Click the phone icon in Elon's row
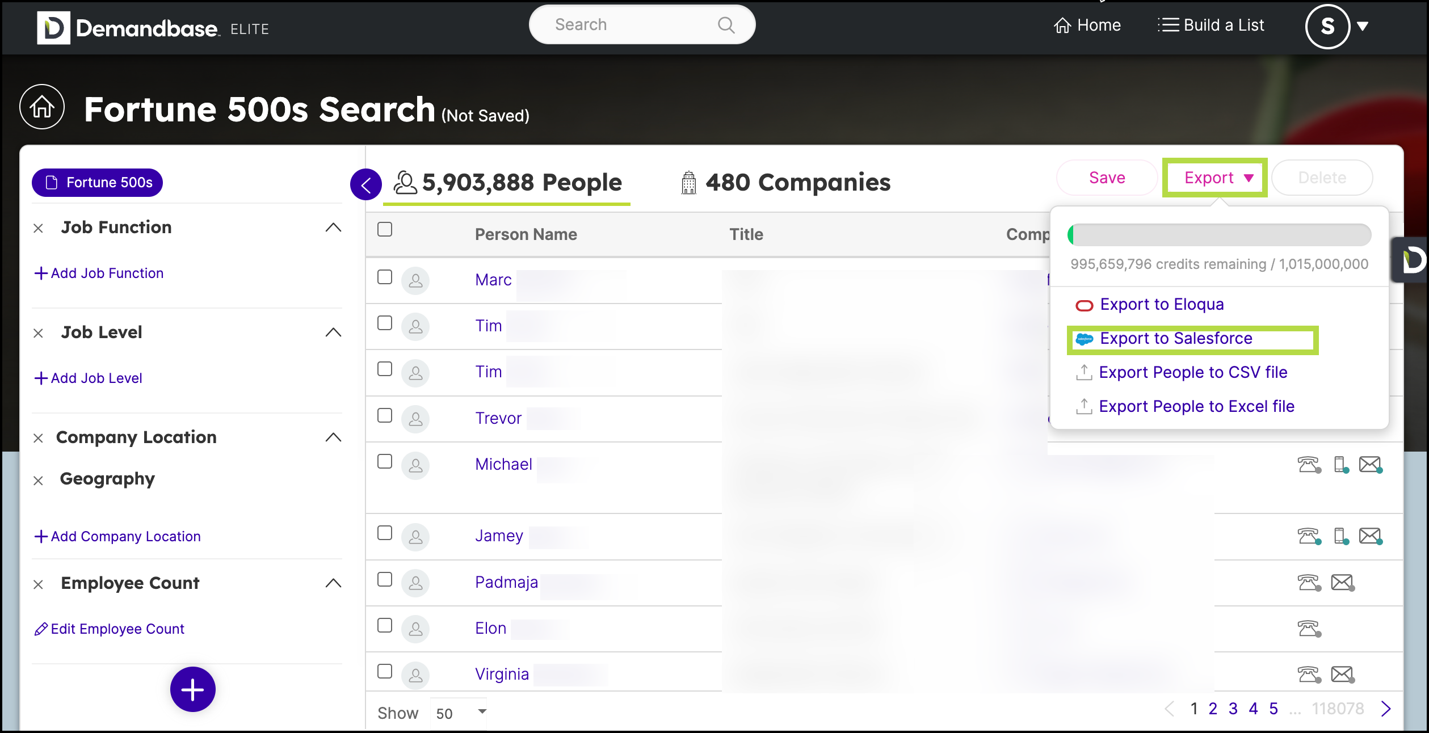Image resolution: width=1429 pixels, height=733 pixels. [x=1309, y=629]
